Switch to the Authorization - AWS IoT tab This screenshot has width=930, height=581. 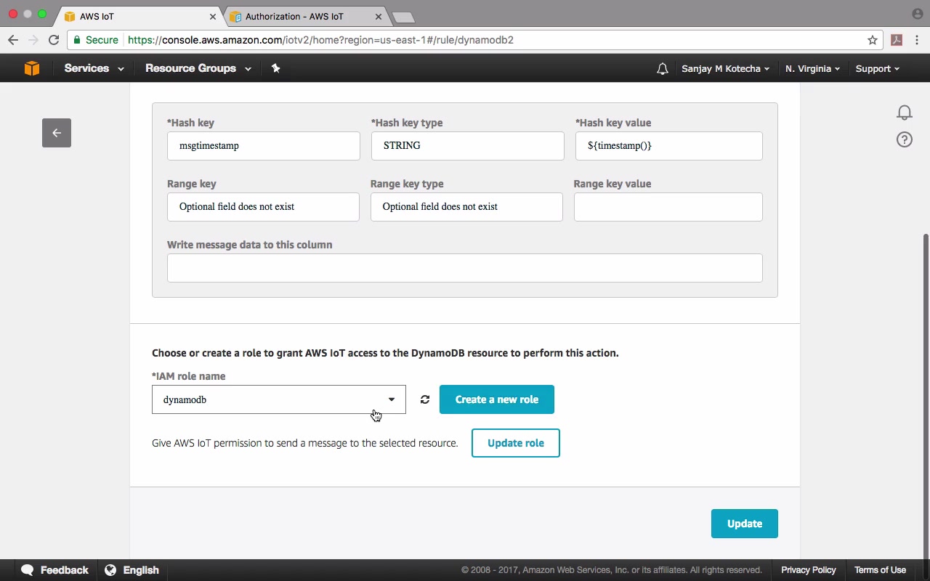pos(306,17)
